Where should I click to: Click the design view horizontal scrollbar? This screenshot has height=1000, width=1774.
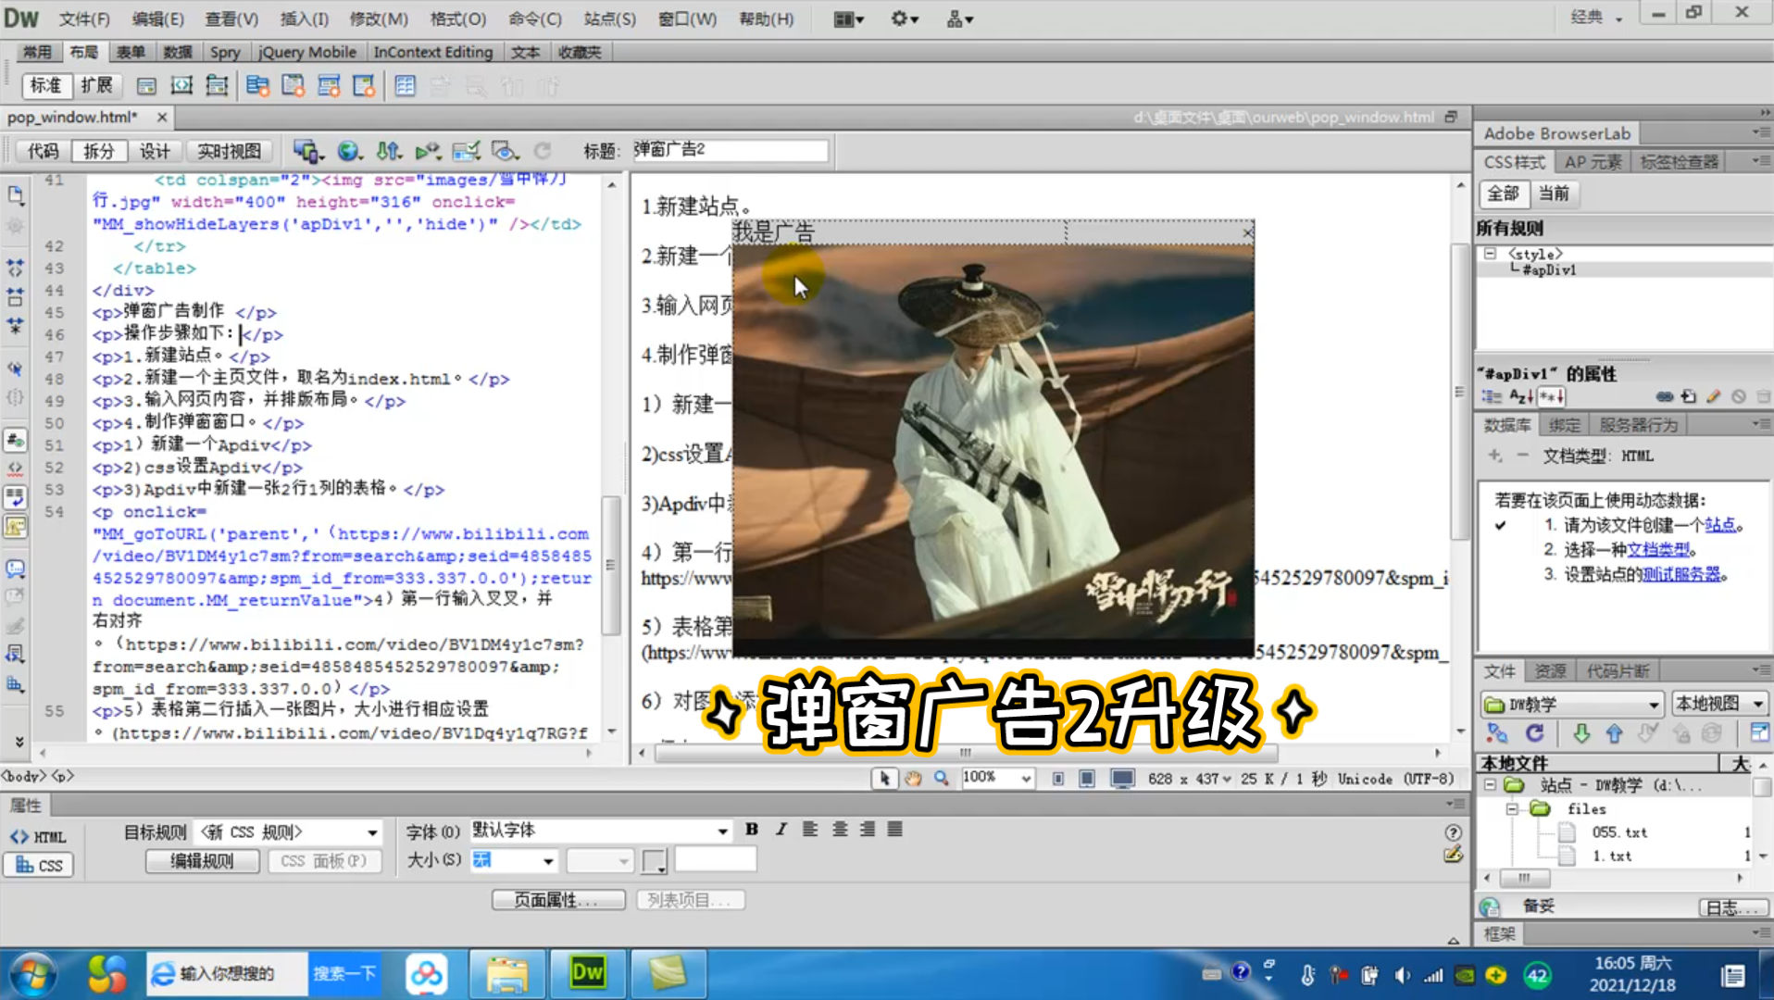(x=966, y=753)
